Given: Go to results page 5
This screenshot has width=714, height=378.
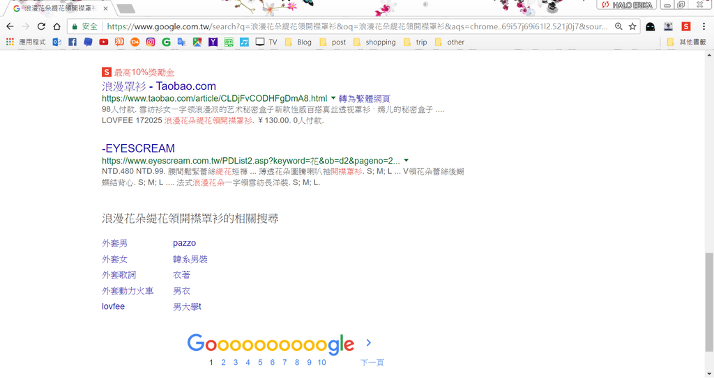Looking at the screenshot, I should pos(260,363).
